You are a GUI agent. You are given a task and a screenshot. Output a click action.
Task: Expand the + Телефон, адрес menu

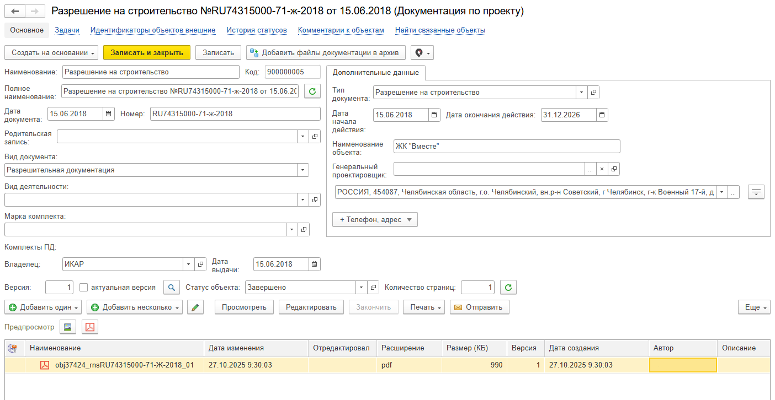(x=375, y=219)
